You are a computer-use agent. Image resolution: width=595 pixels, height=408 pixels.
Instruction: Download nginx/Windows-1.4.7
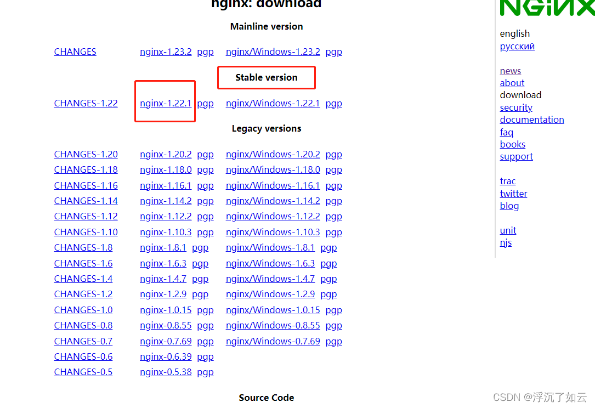pos(270,279)
